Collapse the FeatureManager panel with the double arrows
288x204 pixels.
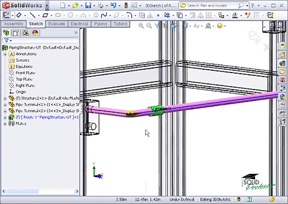76,33
